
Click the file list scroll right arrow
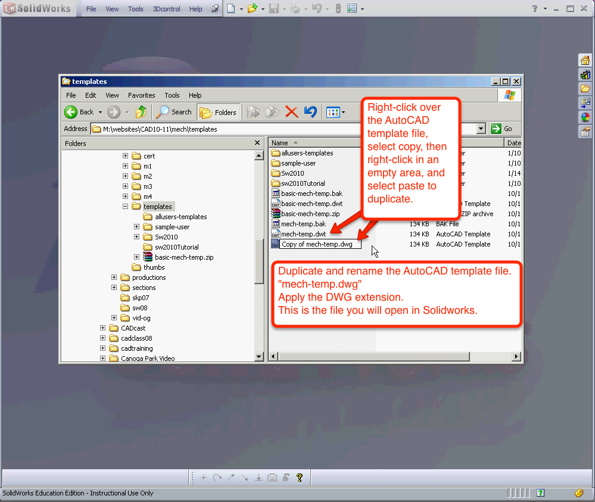click(x=516, y=357)
